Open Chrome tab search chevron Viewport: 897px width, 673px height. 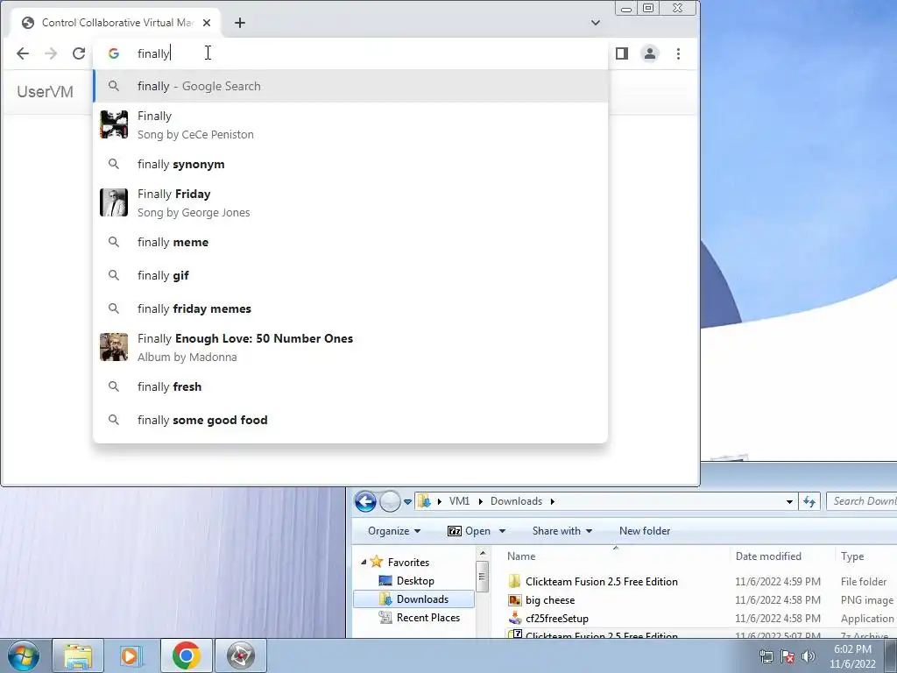(x=596, y=23)
